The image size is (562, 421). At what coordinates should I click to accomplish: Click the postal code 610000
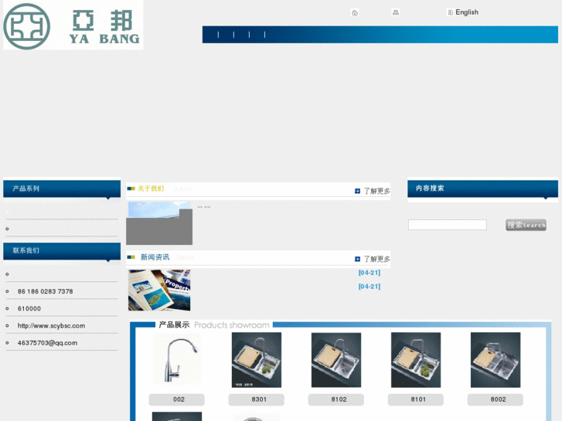tap(29, 308)
